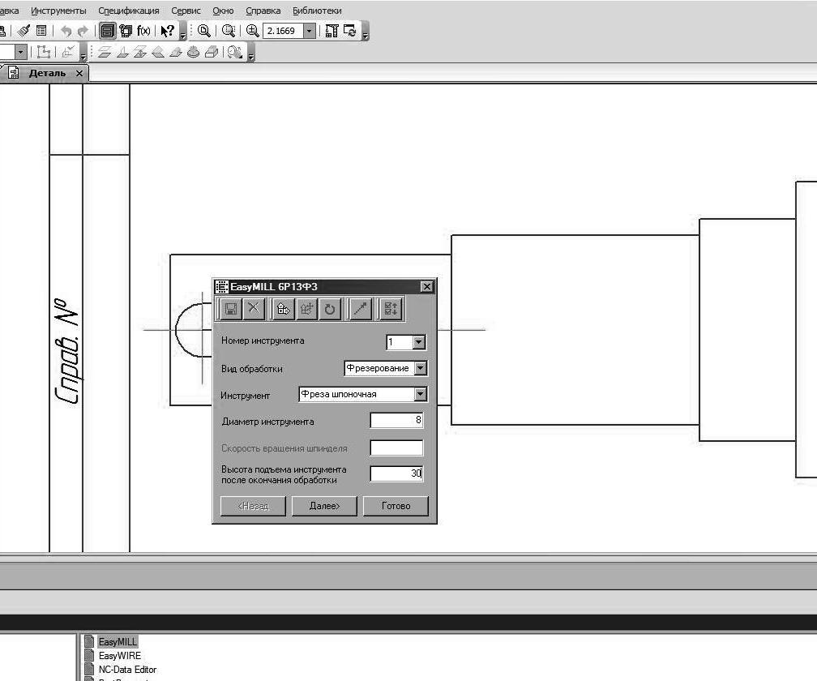Click the format paintbrush icon in main toolbar
817x681 pixels.
tap(24, 31)
